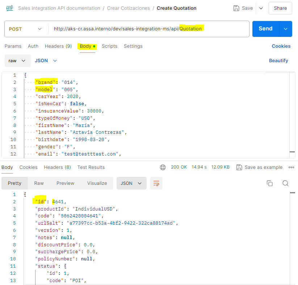Click the "brand" key in request body

pos(45,82)
